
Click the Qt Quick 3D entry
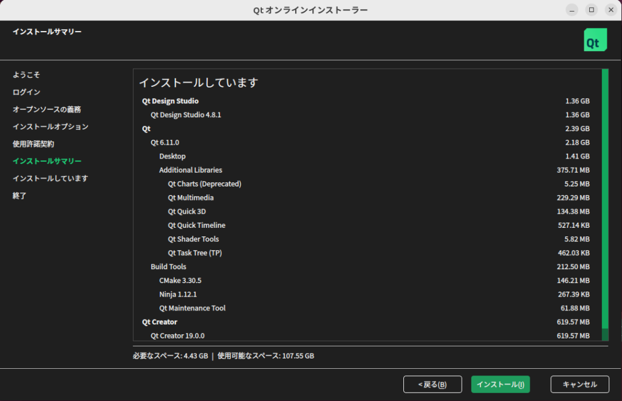pyautogui.click(x=186, y=211)
